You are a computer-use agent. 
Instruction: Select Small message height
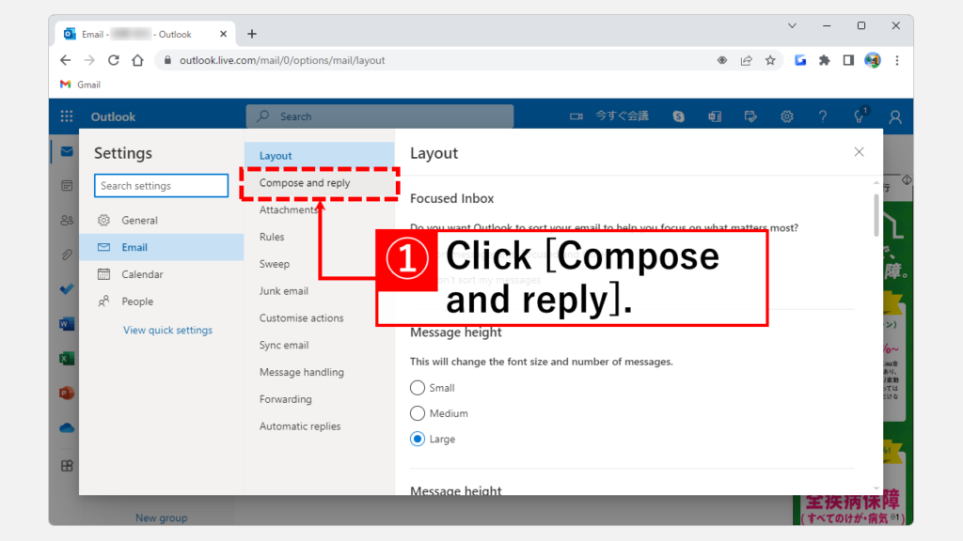(x=417, y=388)
